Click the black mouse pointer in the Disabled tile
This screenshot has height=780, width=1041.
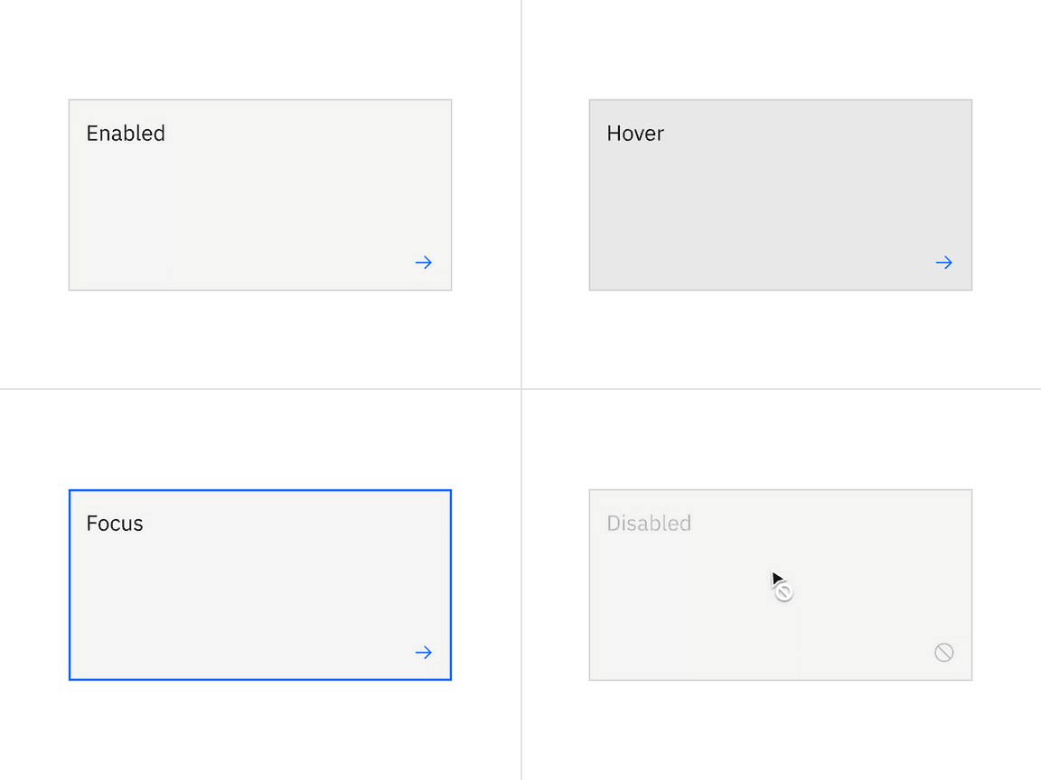pos(775,578)
